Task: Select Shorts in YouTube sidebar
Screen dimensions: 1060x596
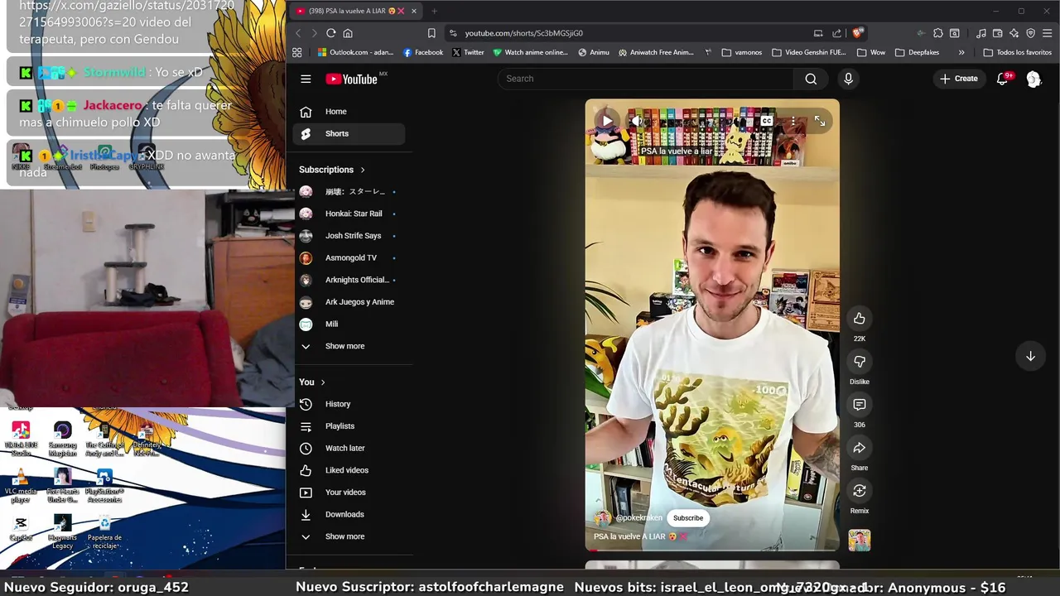Action: [x=349, y=133]
